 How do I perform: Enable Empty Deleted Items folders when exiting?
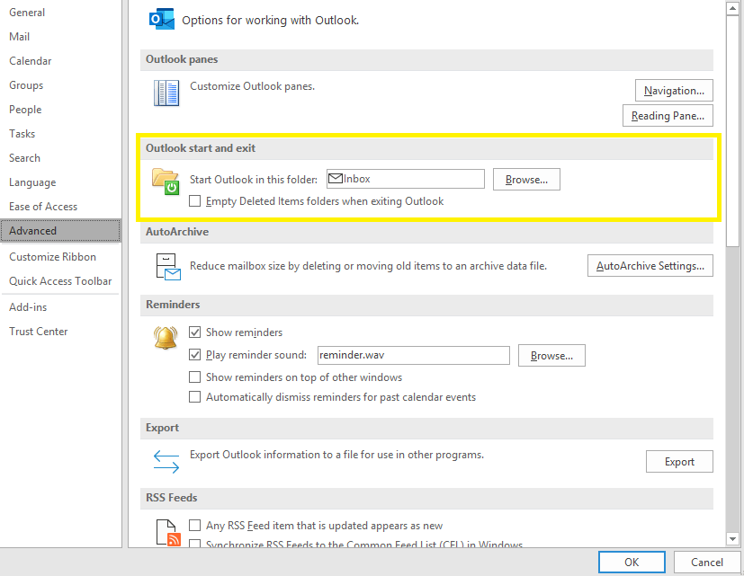pyautogui.click(x=194, y=201)
